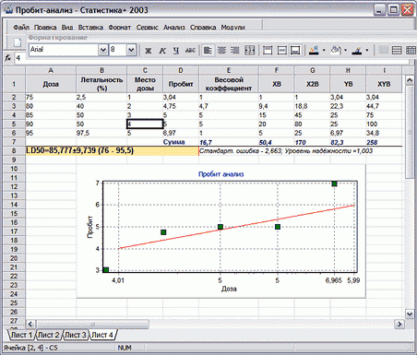Click the Весовой коэффициент header cell

(229, 84)
